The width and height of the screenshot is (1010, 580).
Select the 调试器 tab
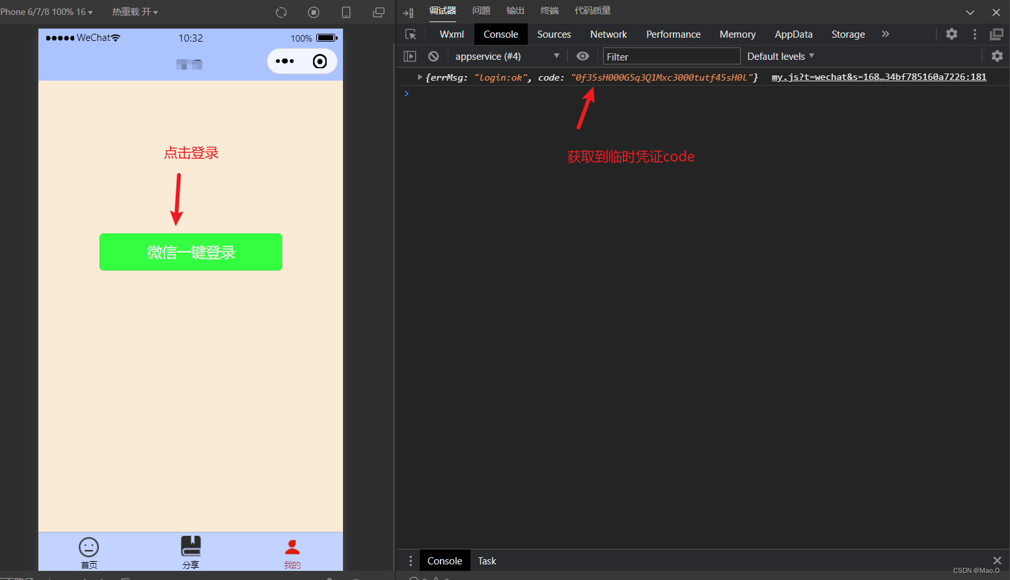[443, 11]
